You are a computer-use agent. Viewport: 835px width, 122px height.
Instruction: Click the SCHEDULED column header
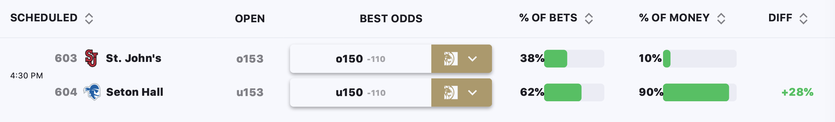coord(44,18)
